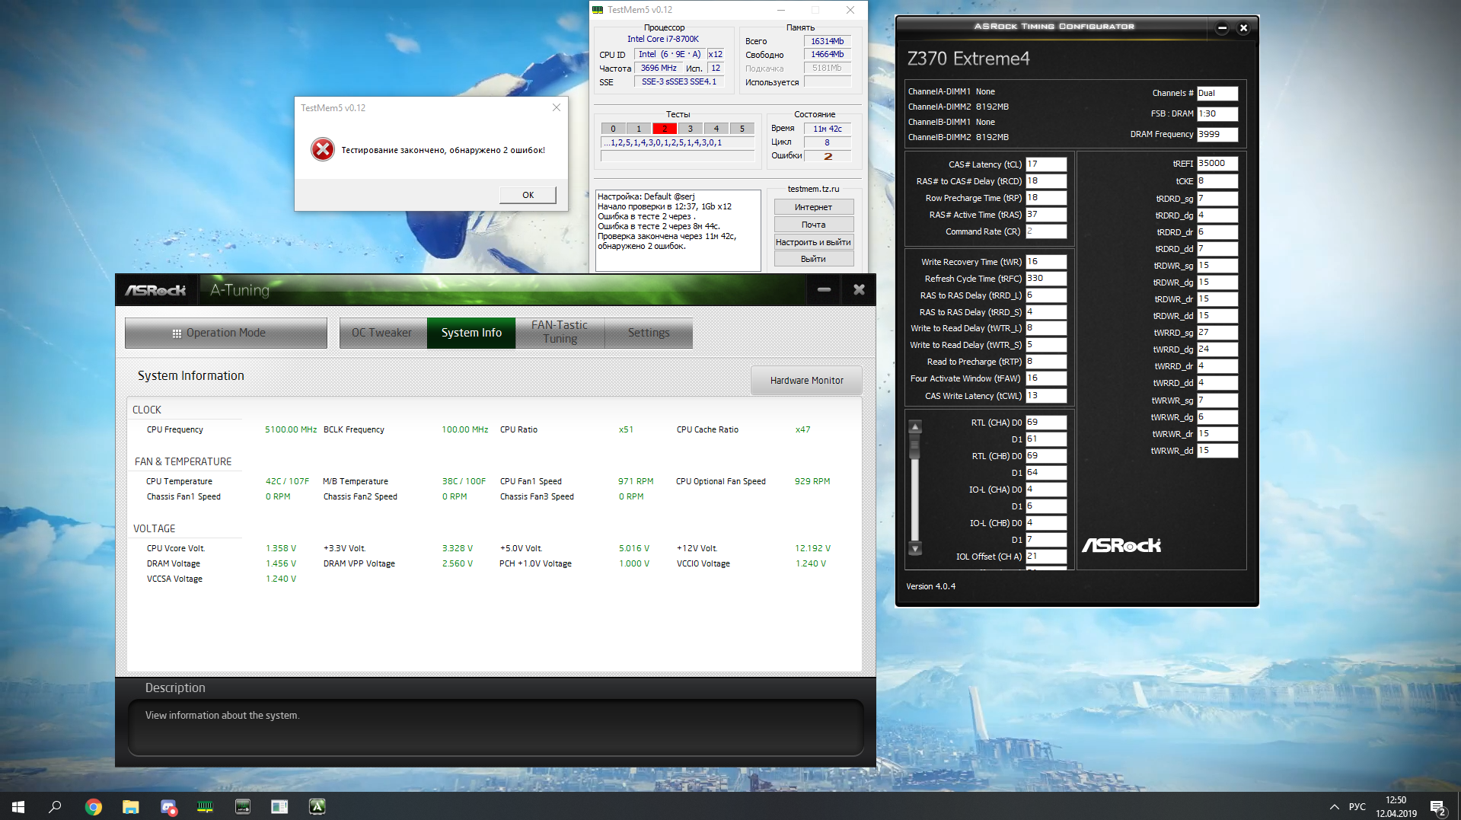Open the light window-shaped taskbar icon
Image resolution: width=1461 pixels, height=820 pixels.
pos(279,806)
